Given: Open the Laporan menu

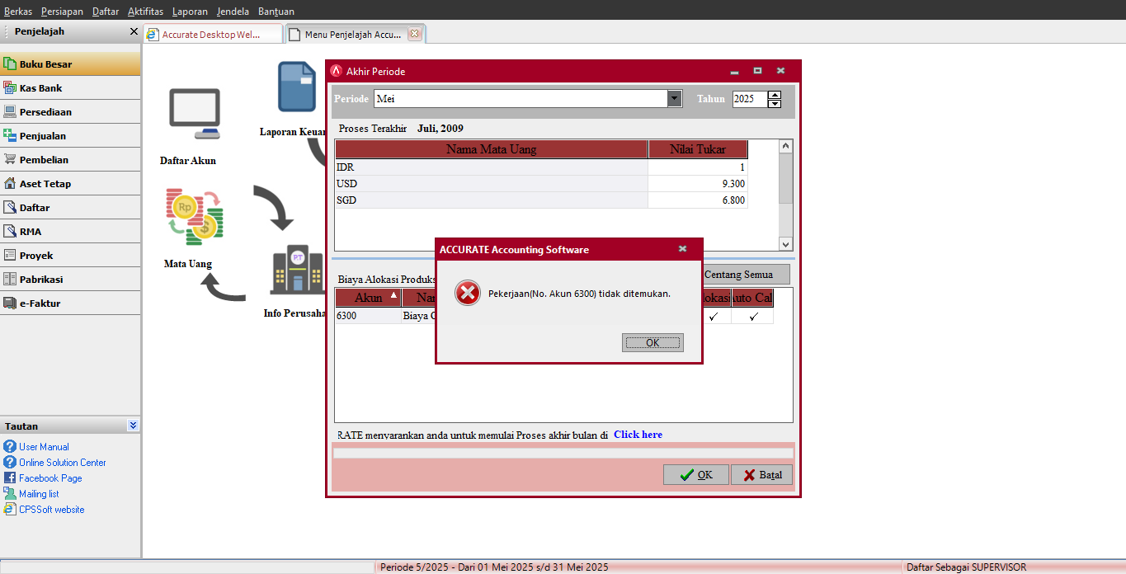Looking at the screenshot, I should [x=190, y=12].
